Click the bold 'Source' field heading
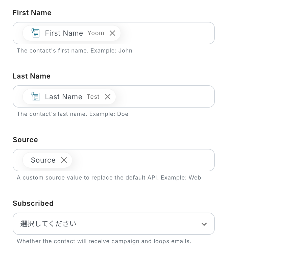The height and width of the screenshot is (253, 285). pyautogui.click(x=25, y=140)
